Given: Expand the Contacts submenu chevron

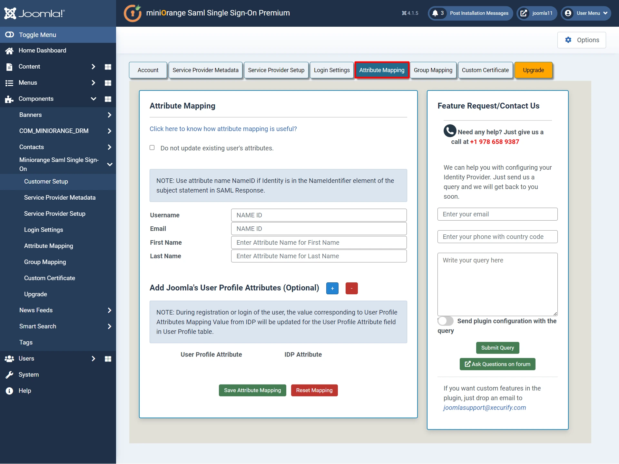Looking at the screenshot, I should pyautogui.click(x=109, y=147).
